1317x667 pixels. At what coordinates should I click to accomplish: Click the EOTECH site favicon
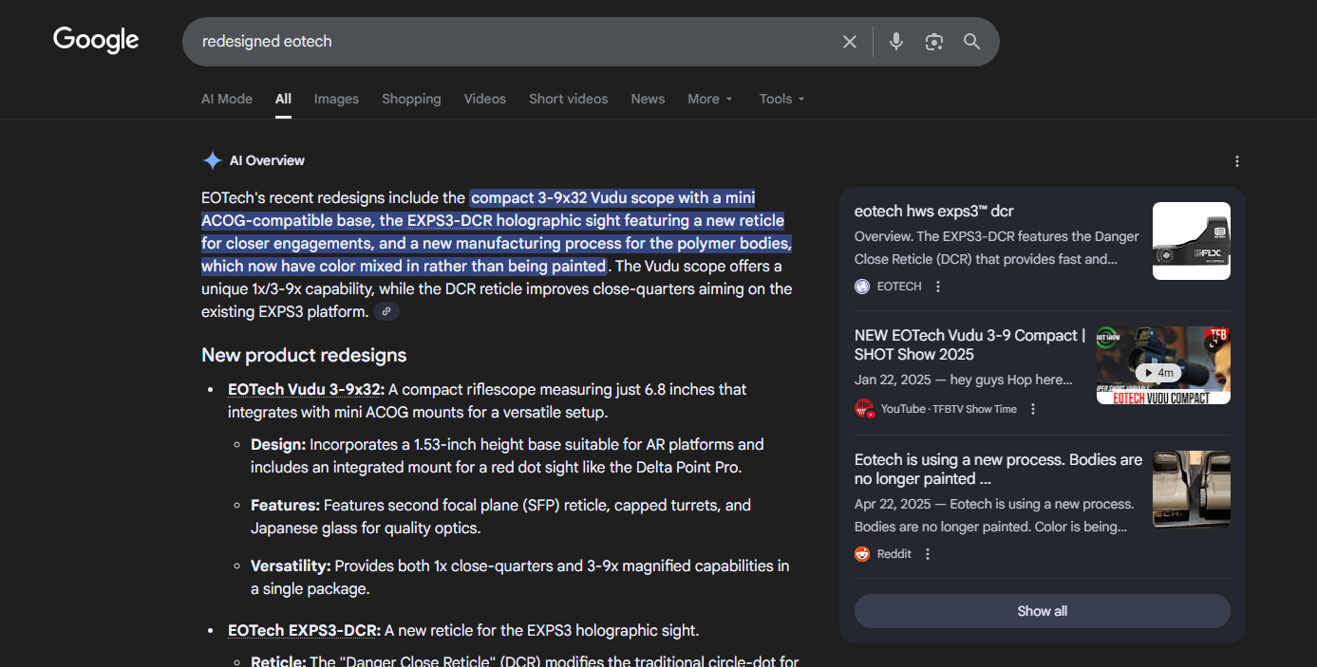[x=862, y=287]
